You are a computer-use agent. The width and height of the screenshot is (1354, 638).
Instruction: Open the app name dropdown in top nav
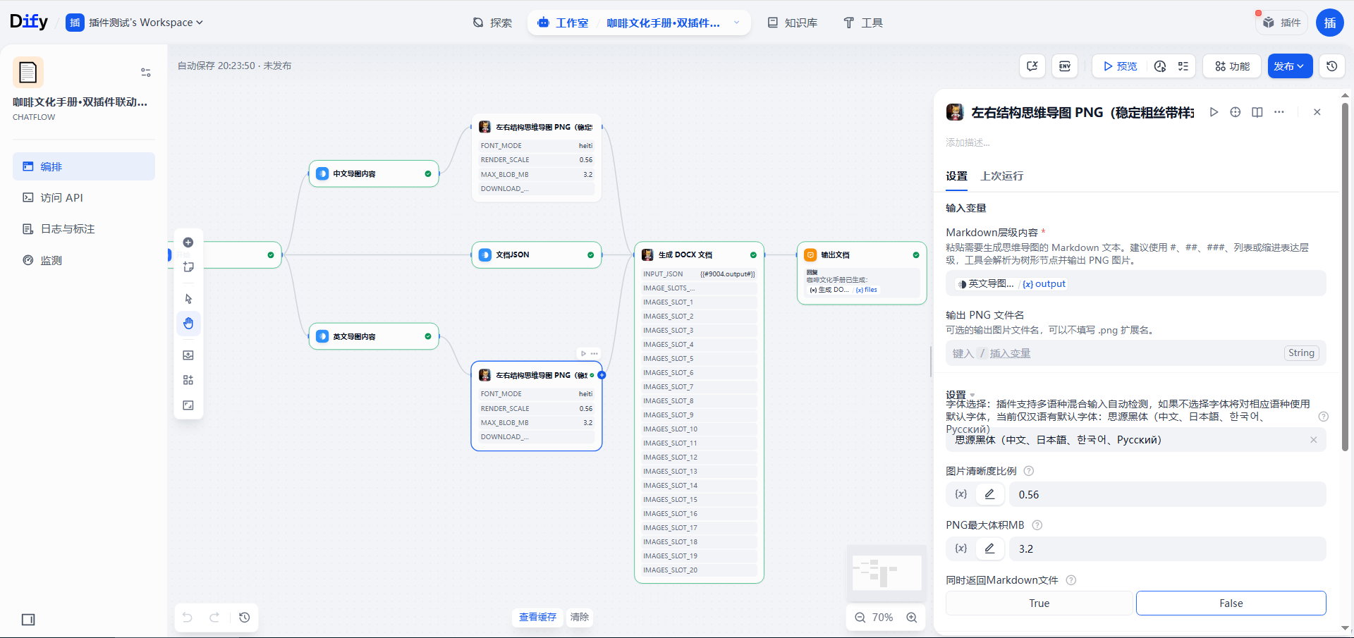click(x=737, y=23)
